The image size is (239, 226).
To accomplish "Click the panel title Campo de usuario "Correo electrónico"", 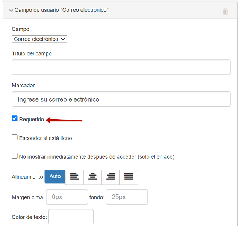I will (x=62, y=10).
